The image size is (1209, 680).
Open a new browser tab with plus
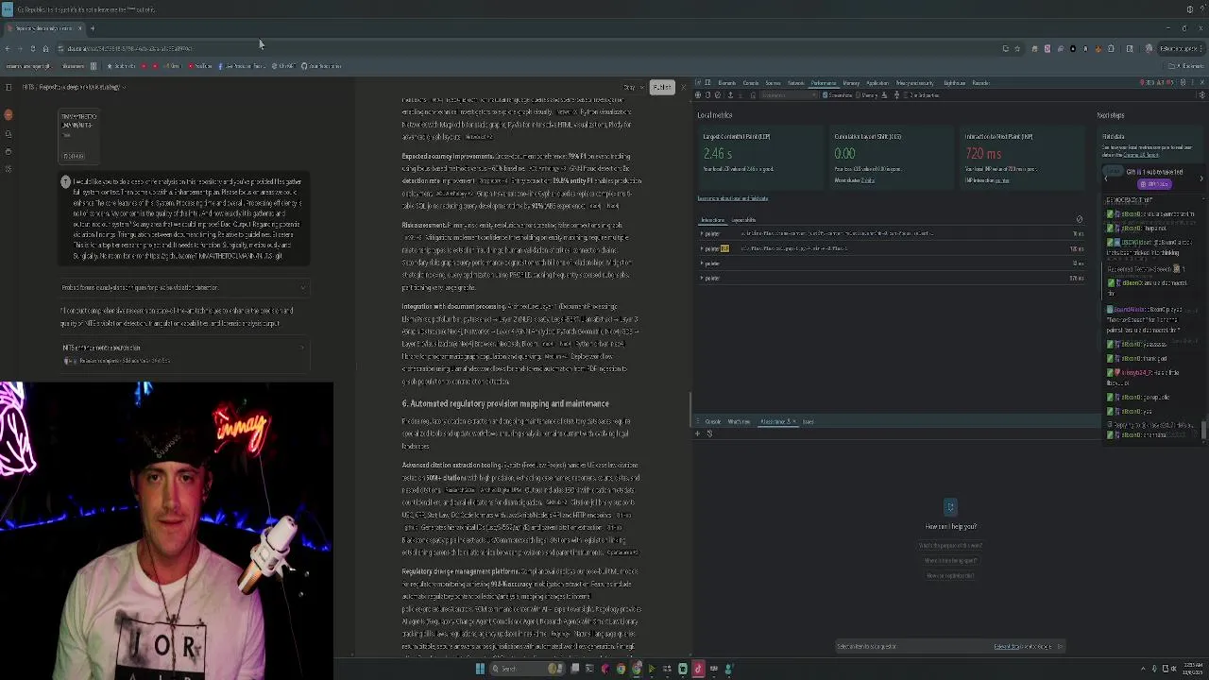click(x=93, y=28)
